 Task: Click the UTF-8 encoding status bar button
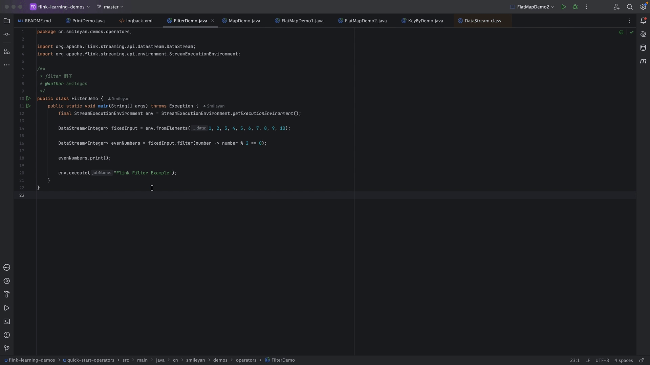pos(602,360)
